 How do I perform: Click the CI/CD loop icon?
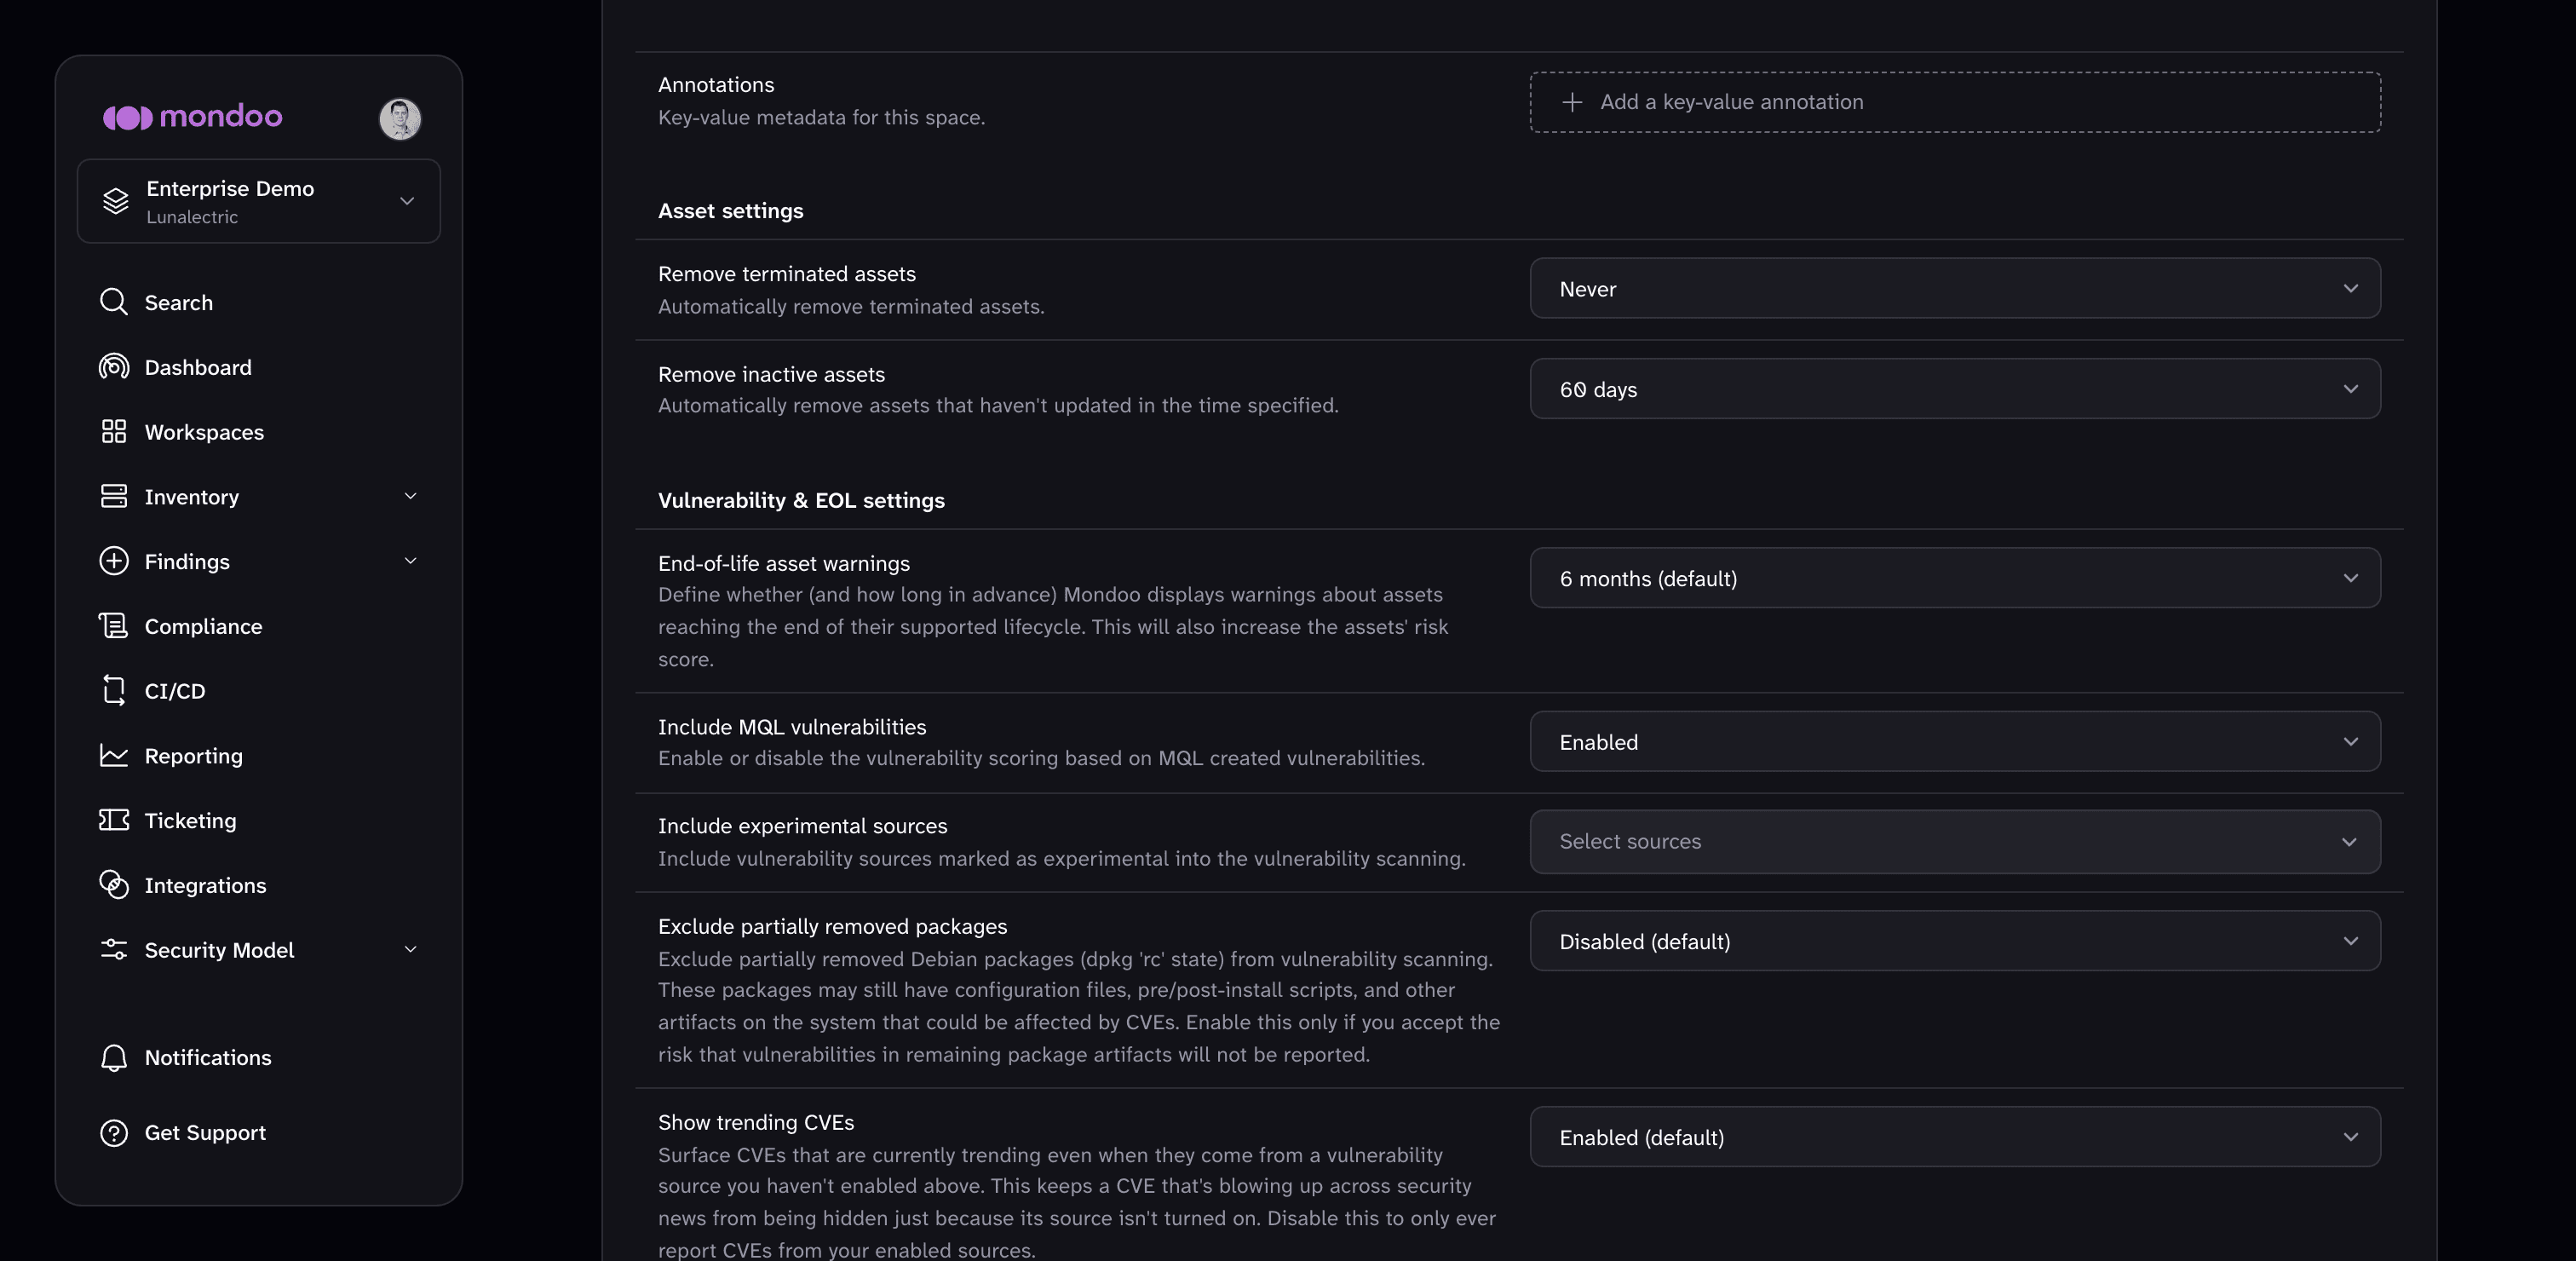coord(114,690)
